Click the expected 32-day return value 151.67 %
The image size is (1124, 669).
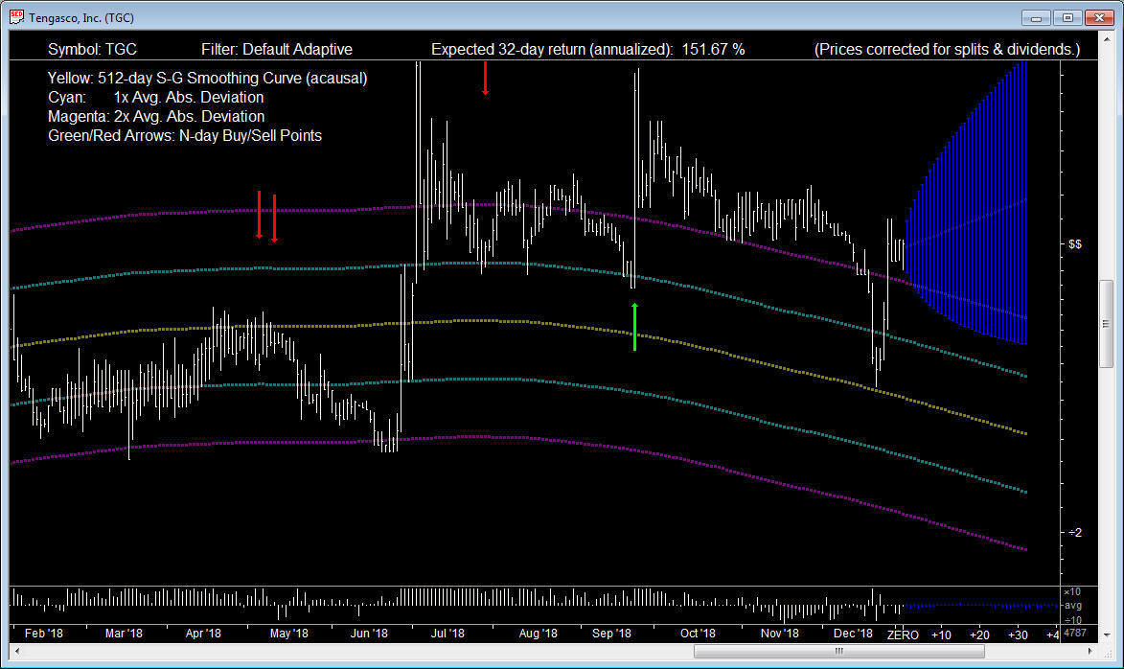pos(713,50)
